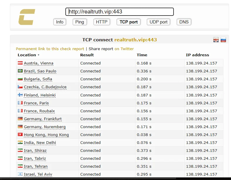Open Iran, Tehran node details
Viewport: 231px width, 180px height.
[x=36, y=167]
